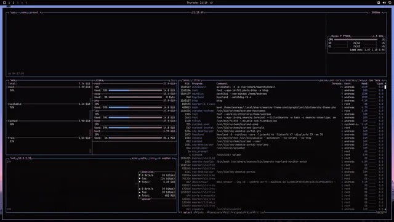Click the disks panel title
The width and height of the screenshot is (394, 222).
[100, 80]
